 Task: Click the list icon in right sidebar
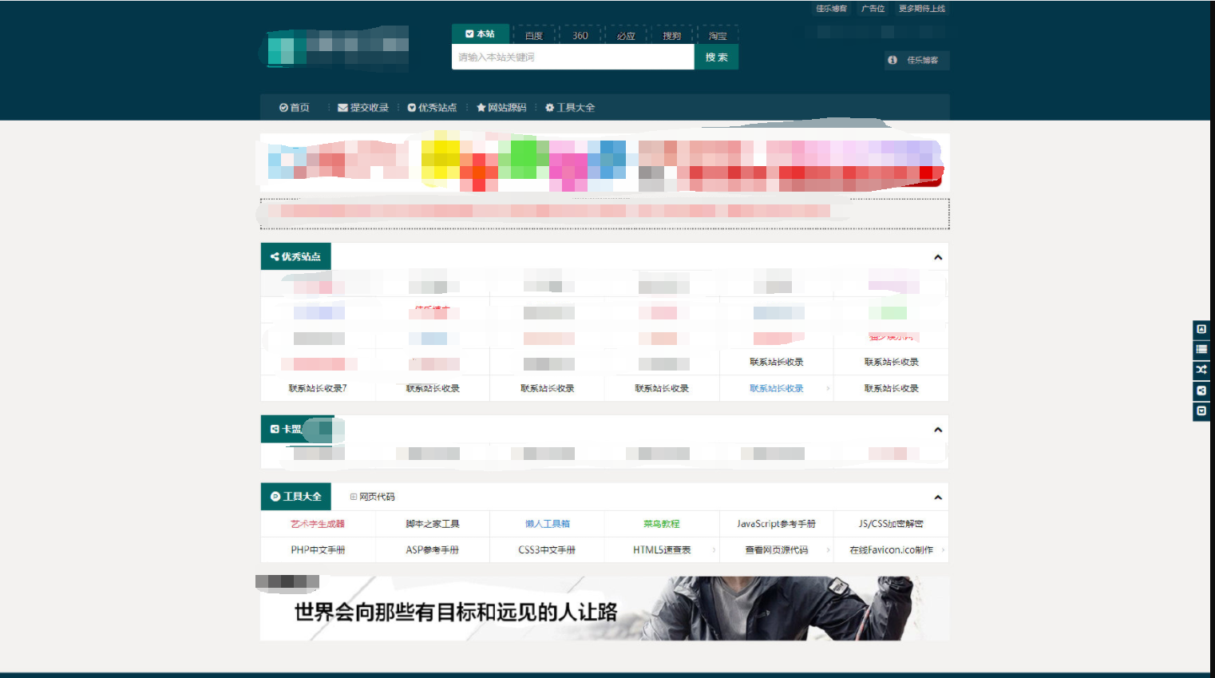click(x=1201, y=349)
